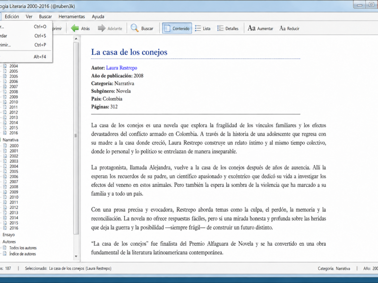Click the 'Páginas: 312' line
This screenshot has height=283, width=378.
point(104,107)
